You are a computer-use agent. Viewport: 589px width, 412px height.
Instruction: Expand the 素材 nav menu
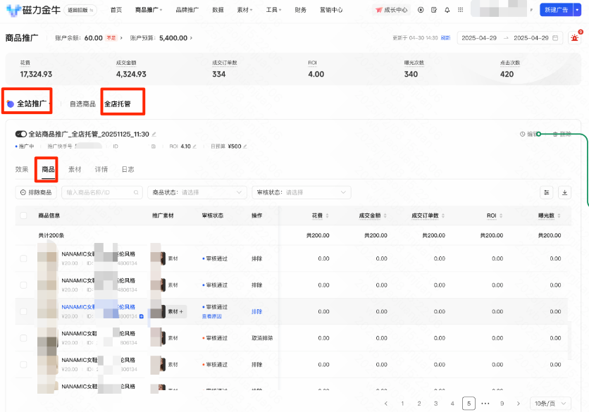pos(245,10)
